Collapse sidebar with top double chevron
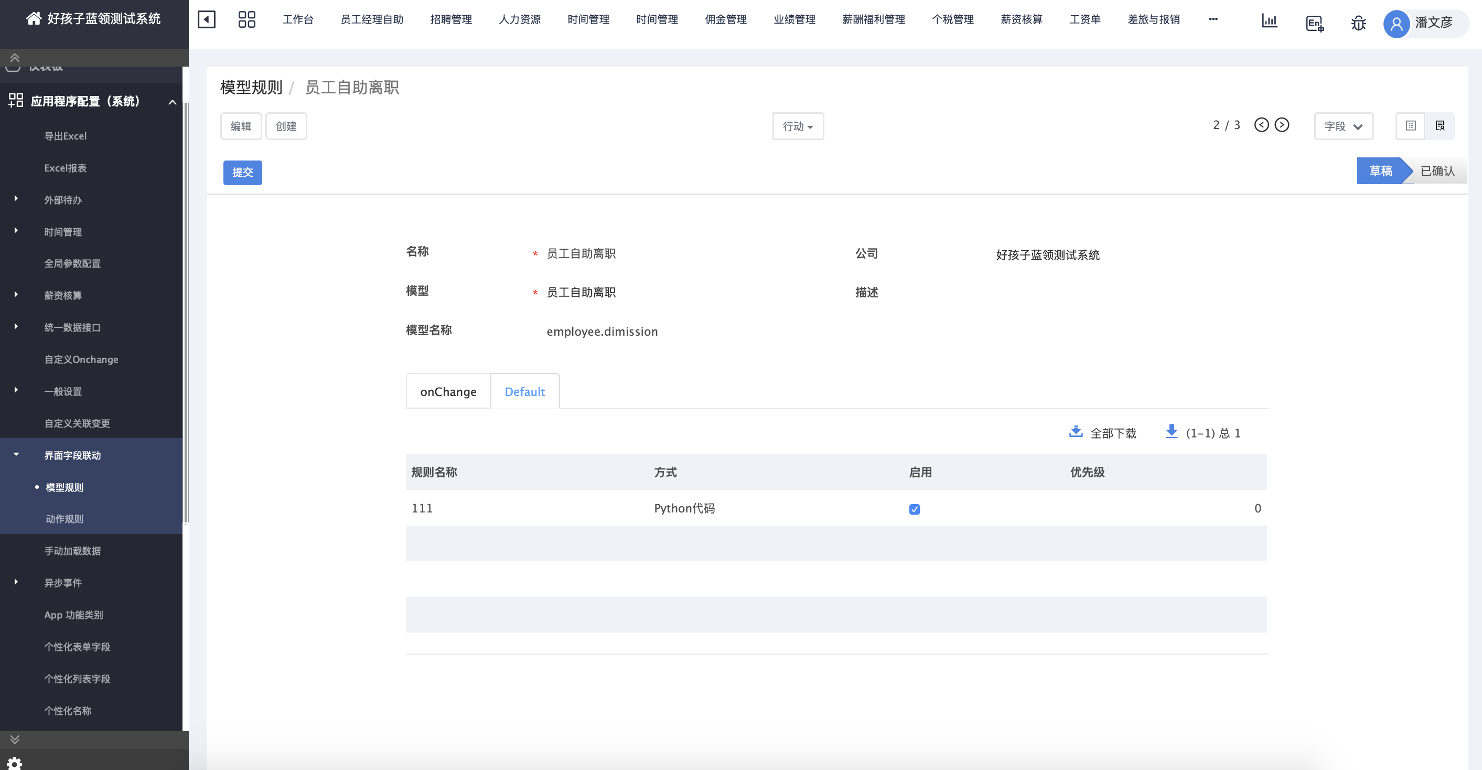This screenshot has height=770, width=1482. pos(14,57)
